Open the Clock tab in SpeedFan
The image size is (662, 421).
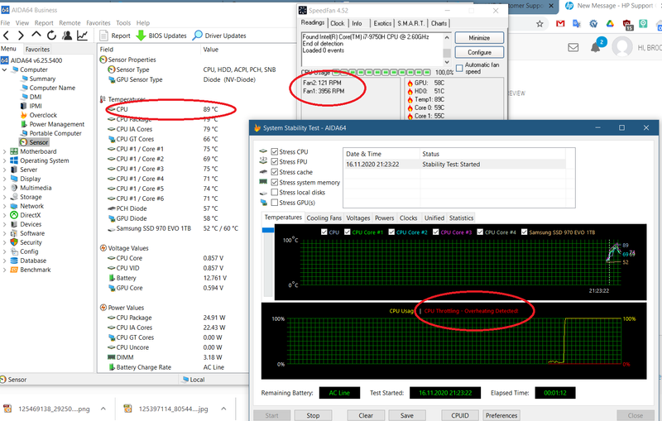tap(337, 24)
